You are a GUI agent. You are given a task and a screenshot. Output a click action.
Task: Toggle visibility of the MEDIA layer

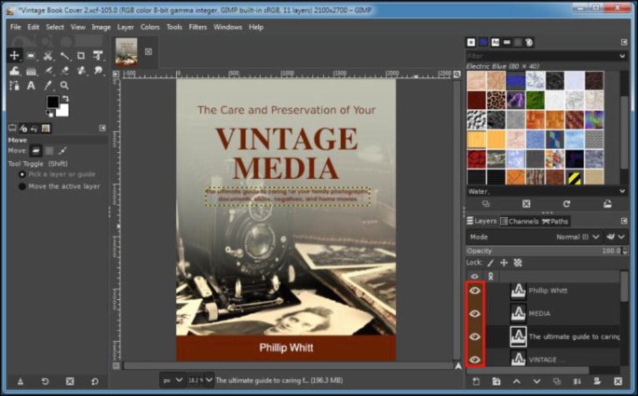(475, 314)
